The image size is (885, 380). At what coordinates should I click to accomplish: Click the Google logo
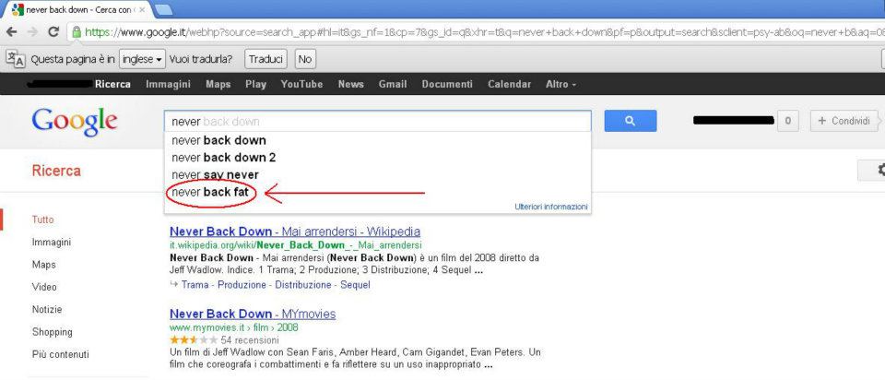[x=75, y=122]
